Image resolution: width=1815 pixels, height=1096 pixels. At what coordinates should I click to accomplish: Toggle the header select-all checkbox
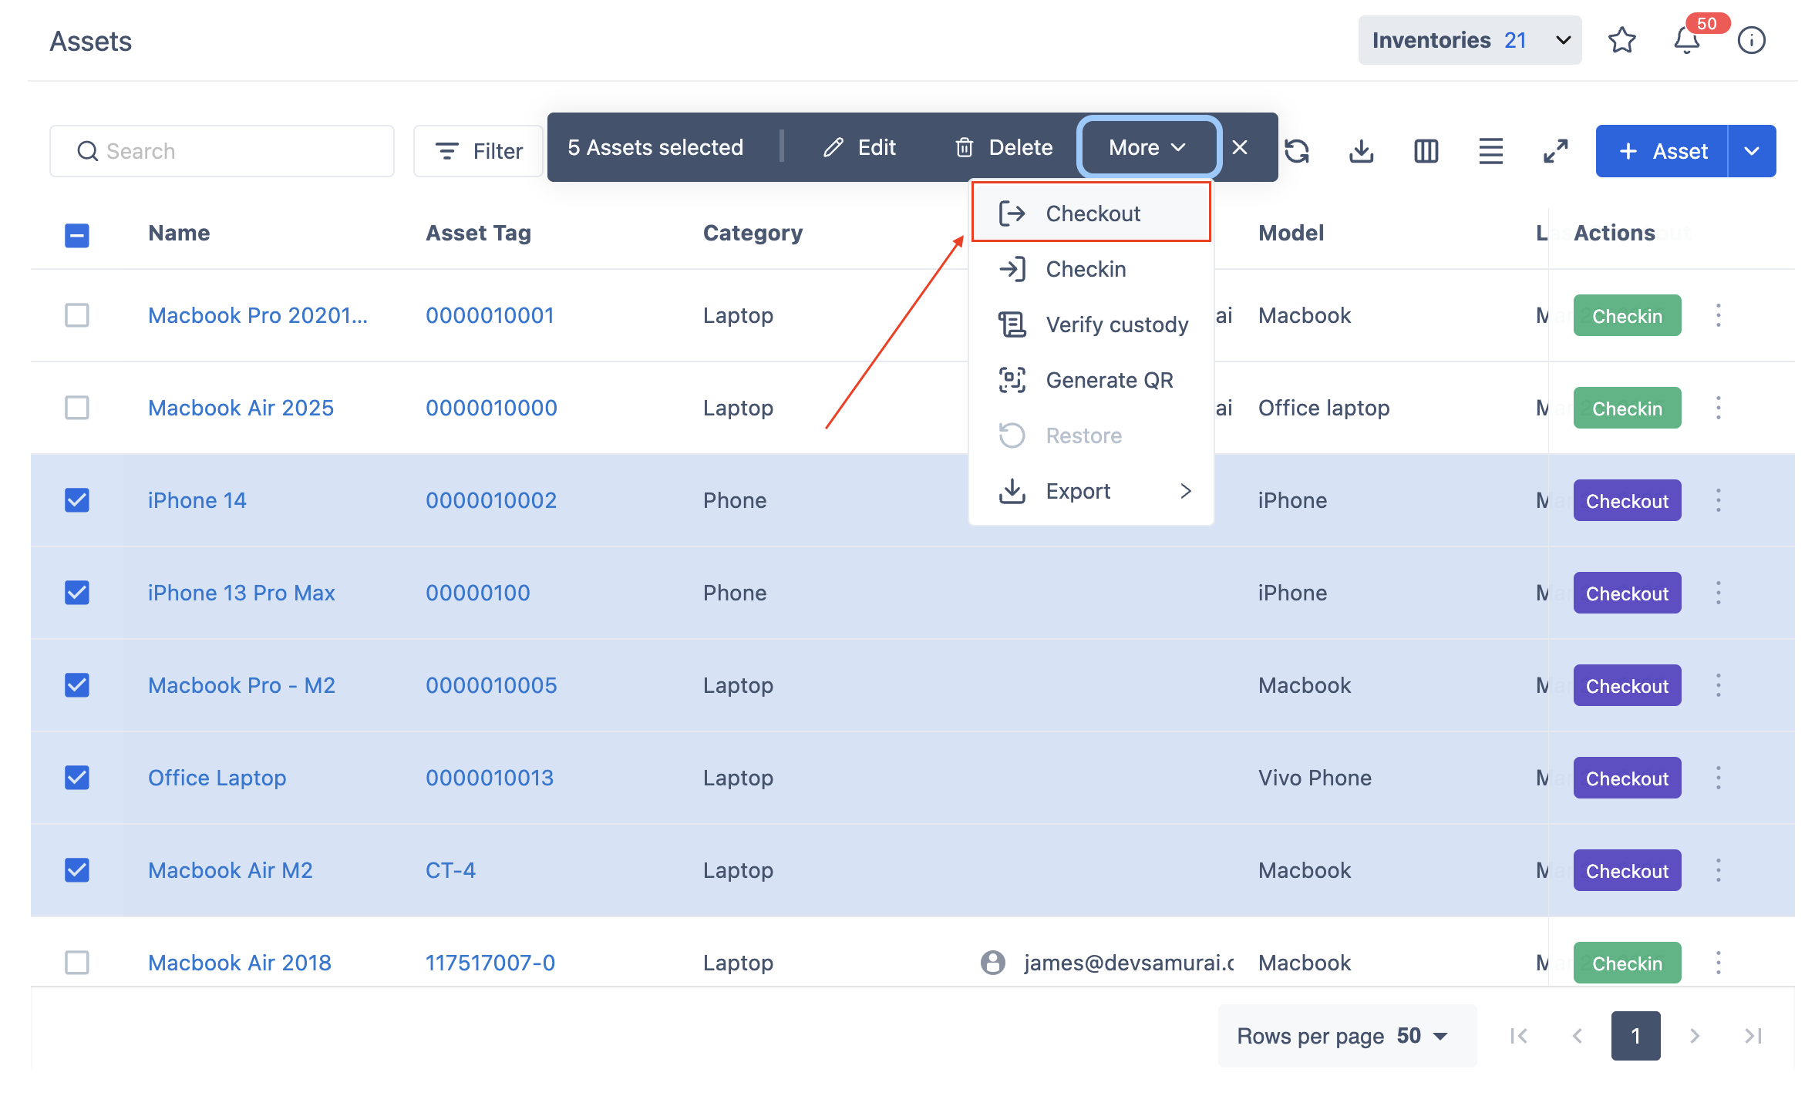pos(77,235)
